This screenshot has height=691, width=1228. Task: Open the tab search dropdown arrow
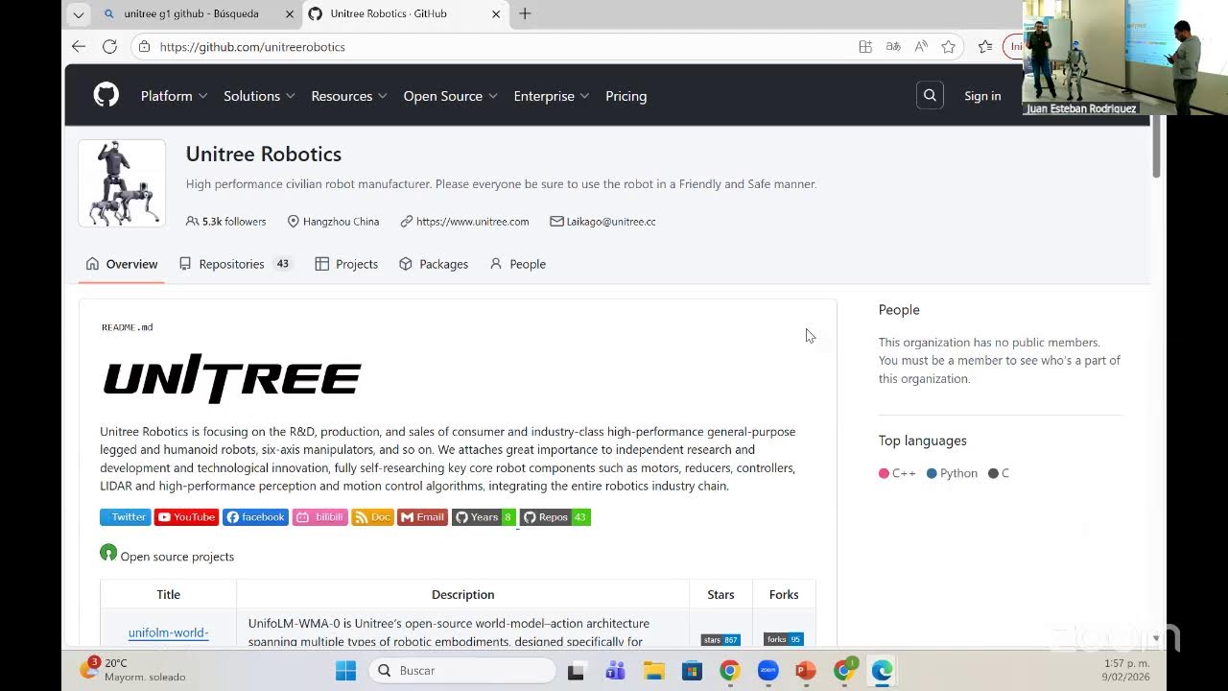pyautogui.click(x=79, y=14)
